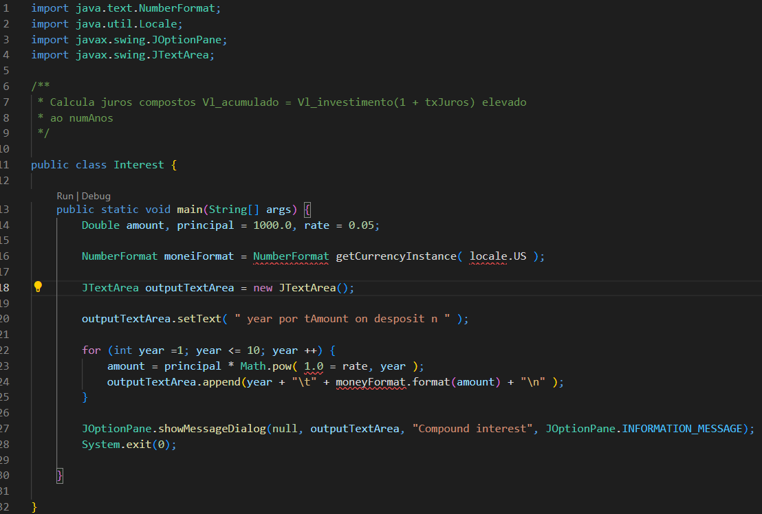
Task: Click the underlined locale identifier
Action: pyautogui.click(x=488, y=256)
